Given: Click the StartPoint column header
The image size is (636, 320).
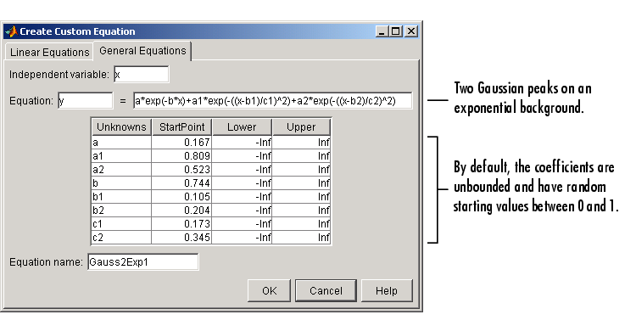Looking at the screenshot, I should [181, 127].
